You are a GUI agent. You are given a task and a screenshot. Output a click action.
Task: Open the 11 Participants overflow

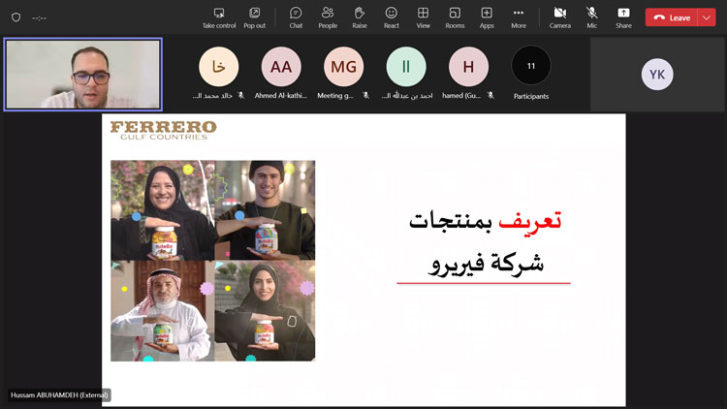[x=531, y=66]
